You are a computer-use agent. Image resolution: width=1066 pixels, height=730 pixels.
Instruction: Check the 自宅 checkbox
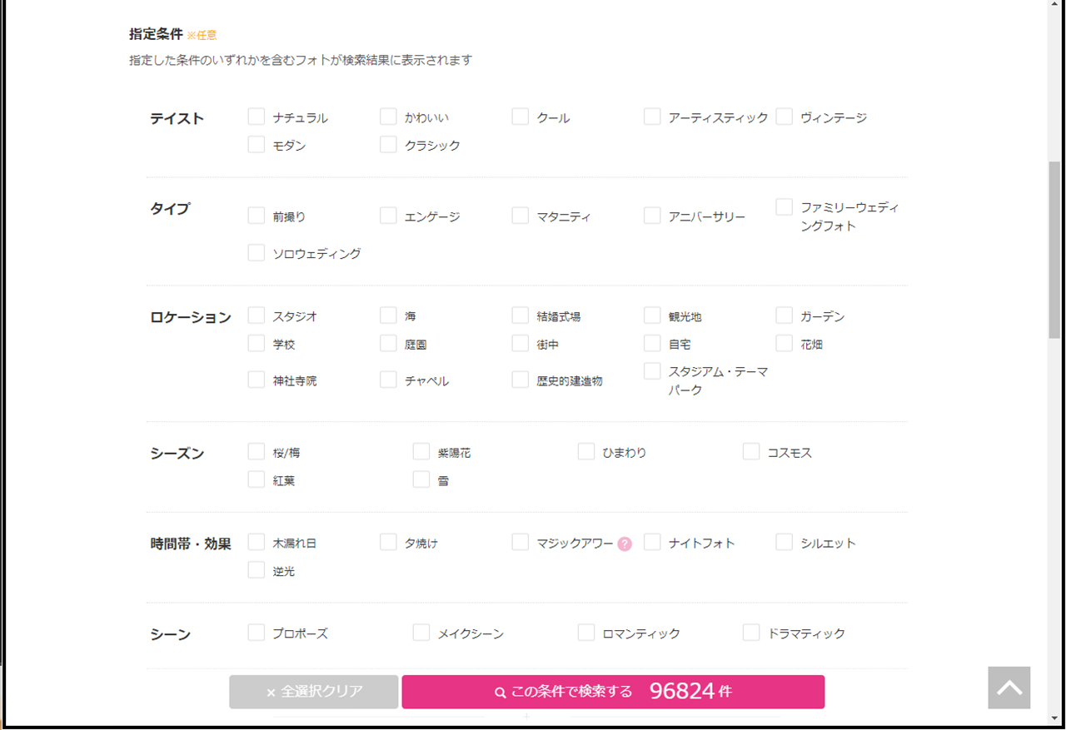[x=652, y=343]
